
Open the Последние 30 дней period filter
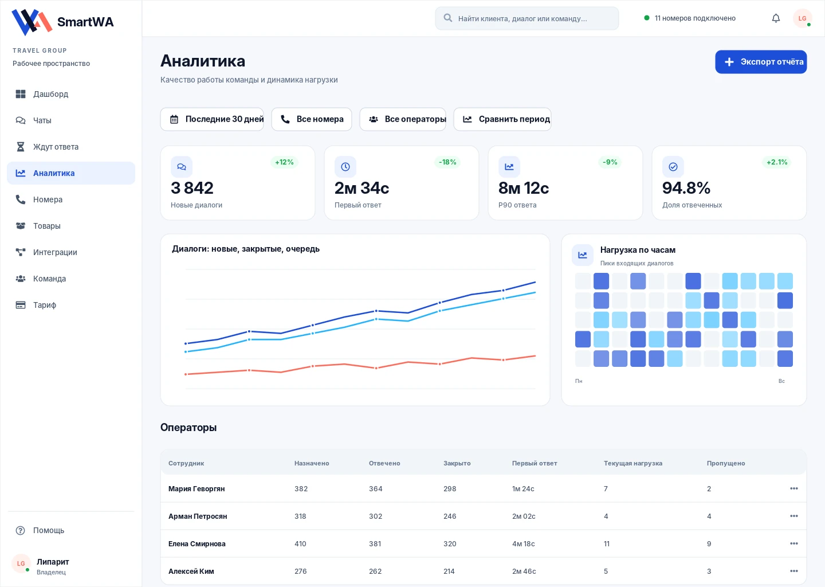coord(212,119)
